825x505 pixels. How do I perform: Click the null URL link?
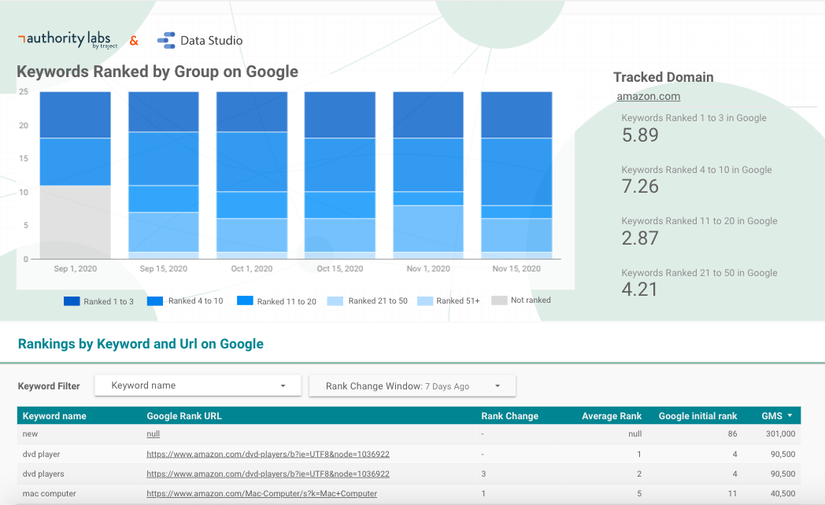point(153,434)
